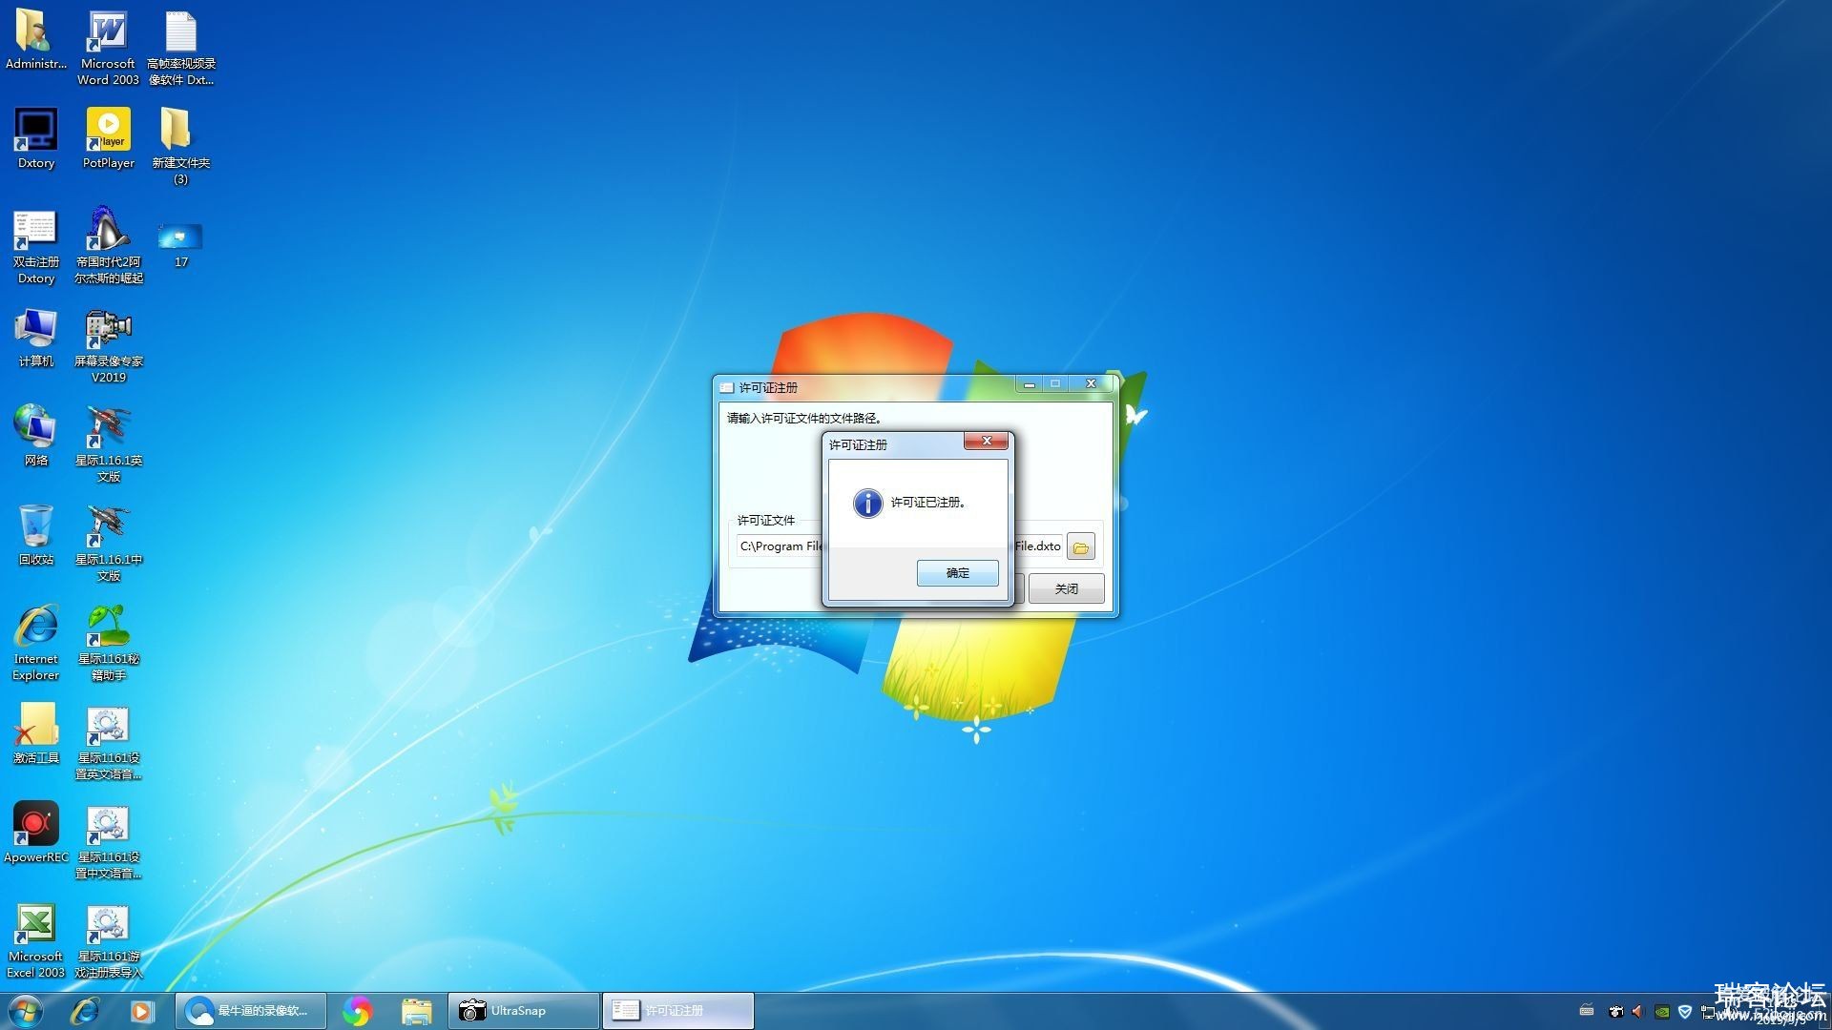The width and height of the screenshot is (1832, 1030).
Task: Select the Microsoft Excel 2003 shortcut
Action: [x=35, y=941]
